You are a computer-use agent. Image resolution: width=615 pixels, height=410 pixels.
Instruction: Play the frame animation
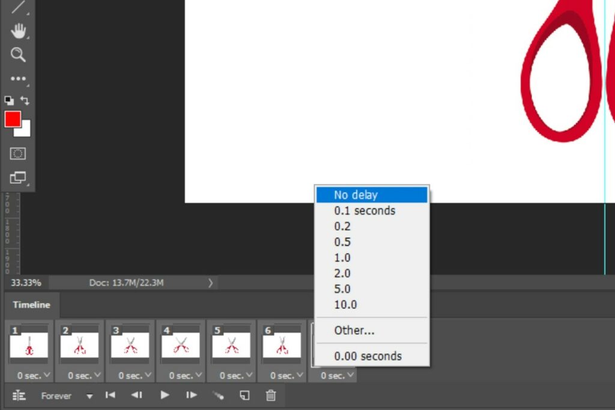(x=165, y=395)
